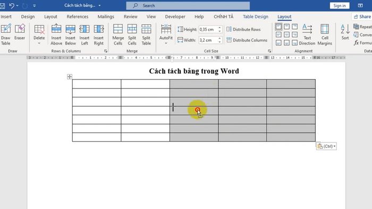Click Distribute Rows
Screen dimensions: 372x209
pos(243,29)
